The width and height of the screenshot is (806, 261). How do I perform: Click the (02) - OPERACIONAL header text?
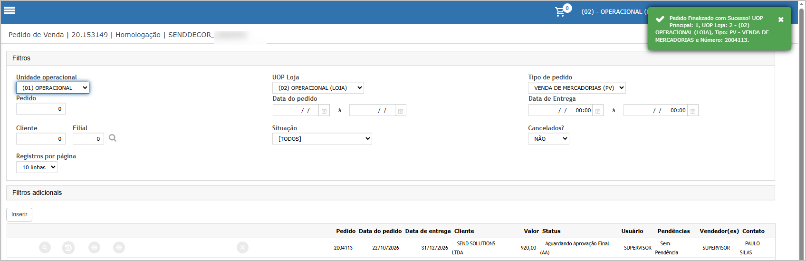point(614,12)
